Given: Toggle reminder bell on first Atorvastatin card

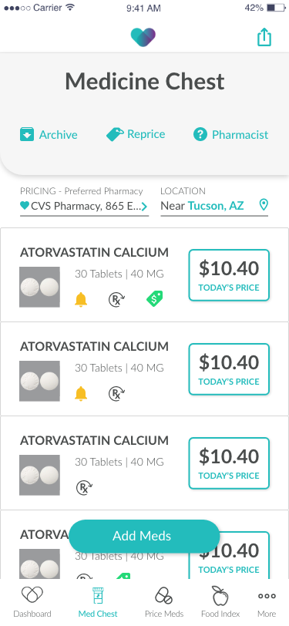Looking at the screenshot, I should (x=81, y=299).
